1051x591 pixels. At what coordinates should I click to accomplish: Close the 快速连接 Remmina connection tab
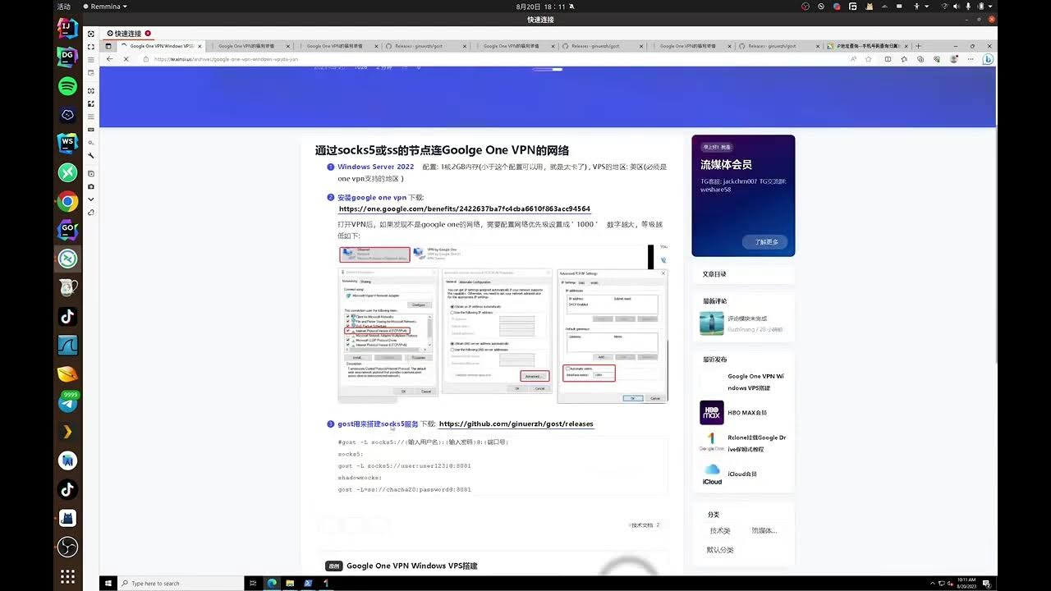coord(148,34)
